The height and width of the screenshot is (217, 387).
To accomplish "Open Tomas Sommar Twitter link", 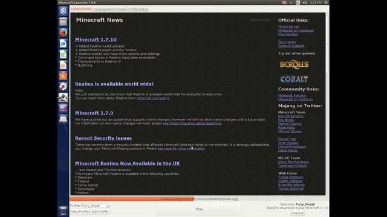I will pyautogui.click(x=291, y=189).
